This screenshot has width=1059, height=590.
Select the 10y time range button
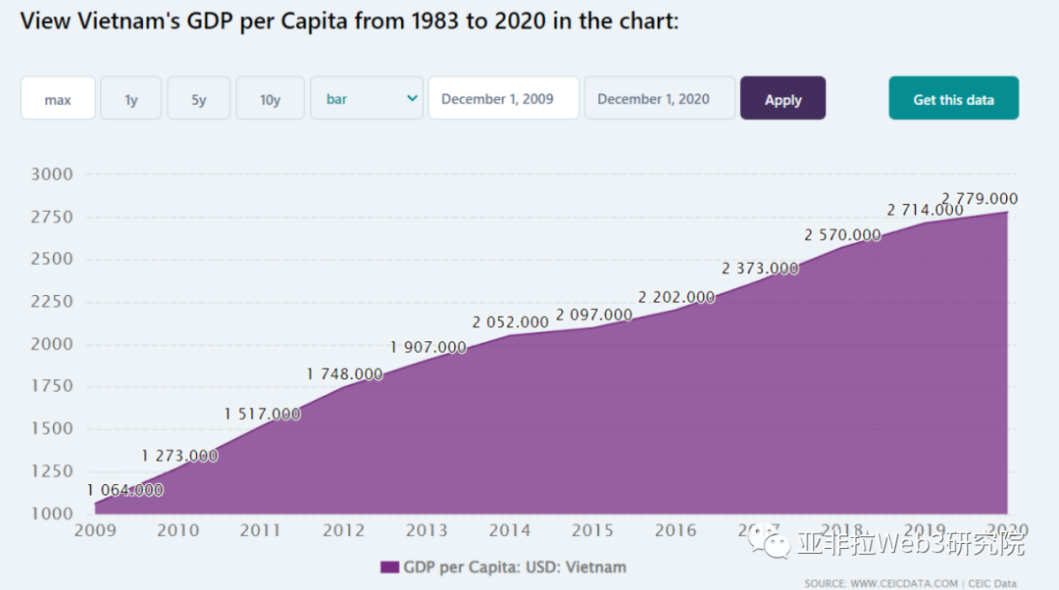pos(271,99)
